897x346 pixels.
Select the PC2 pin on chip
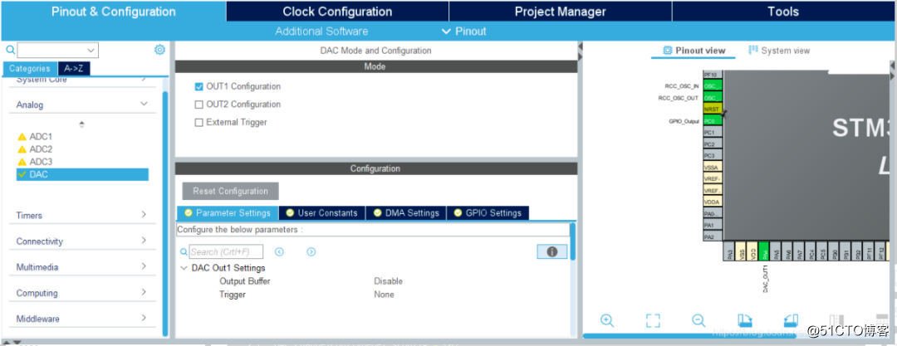click(x=713, y=144)
